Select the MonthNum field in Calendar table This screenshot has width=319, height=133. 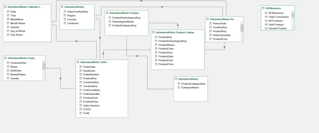tap(17, 19)
